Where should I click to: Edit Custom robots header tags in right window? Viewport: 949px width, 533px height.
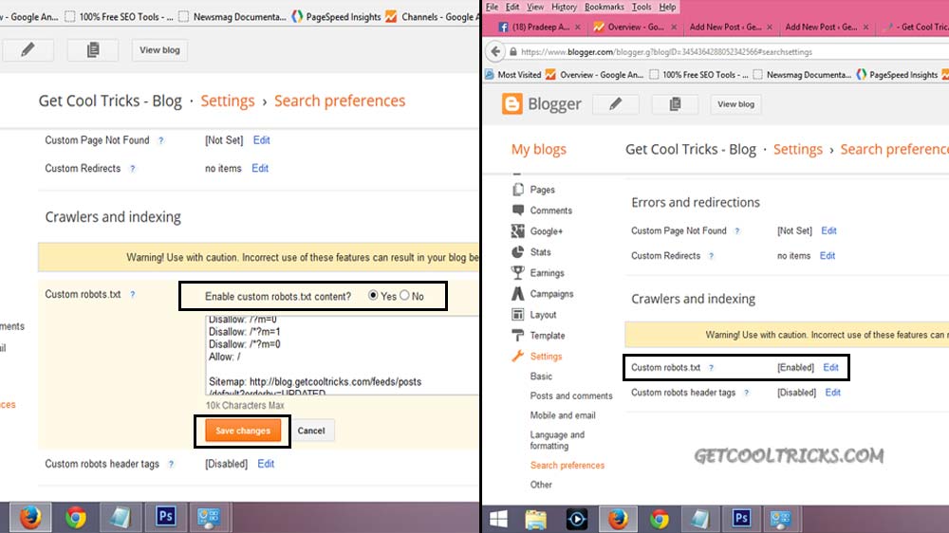[833, 393]
